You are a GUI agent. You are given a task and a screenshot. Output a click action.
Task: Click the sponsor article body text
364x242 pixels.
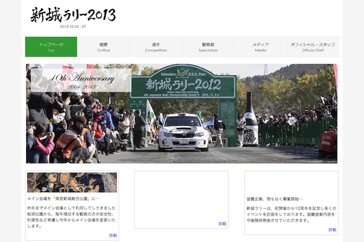[x=290, y=214]
